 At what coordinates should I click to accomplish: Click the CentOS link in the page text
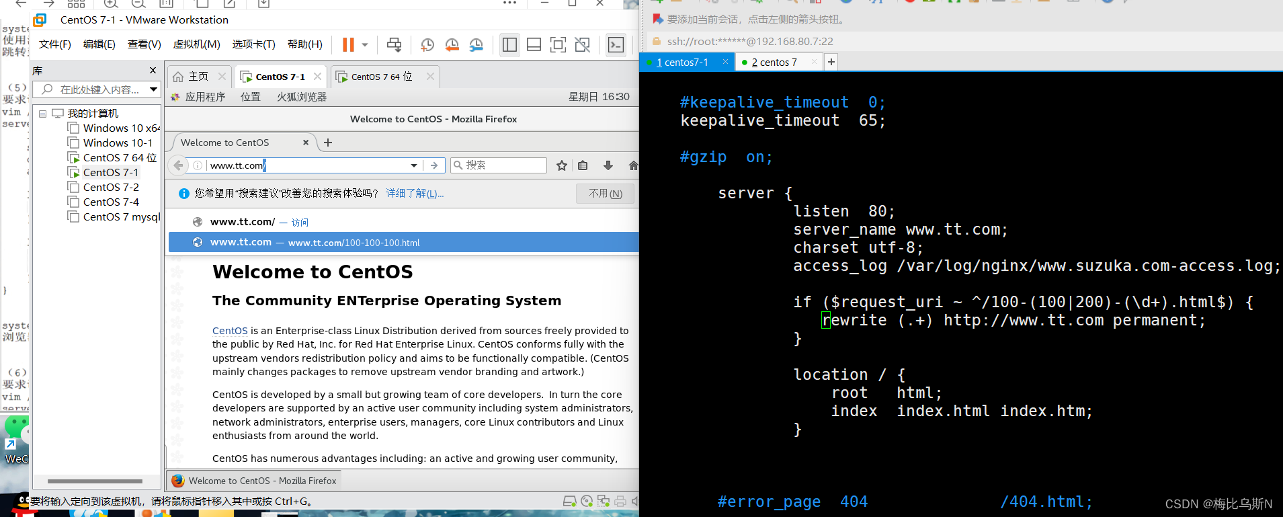[230, 331]
